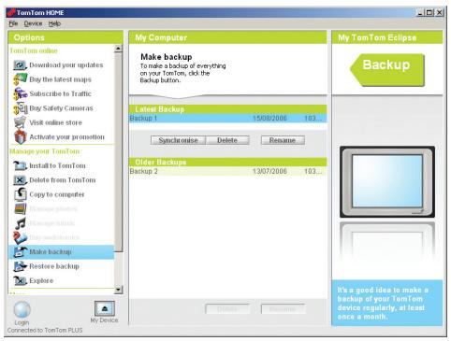This screenshot has width=451, height=341.
Task: Minimize the TomTom HOME window
Action: 421,13
